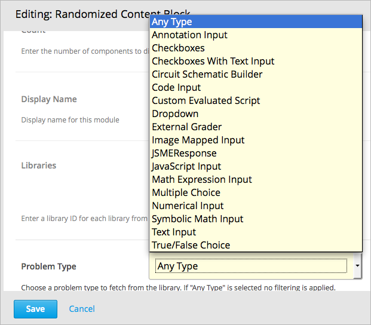Select 'Any Type' in dropdown list
This screenshot has height=325, width=371.
point(172,22)
